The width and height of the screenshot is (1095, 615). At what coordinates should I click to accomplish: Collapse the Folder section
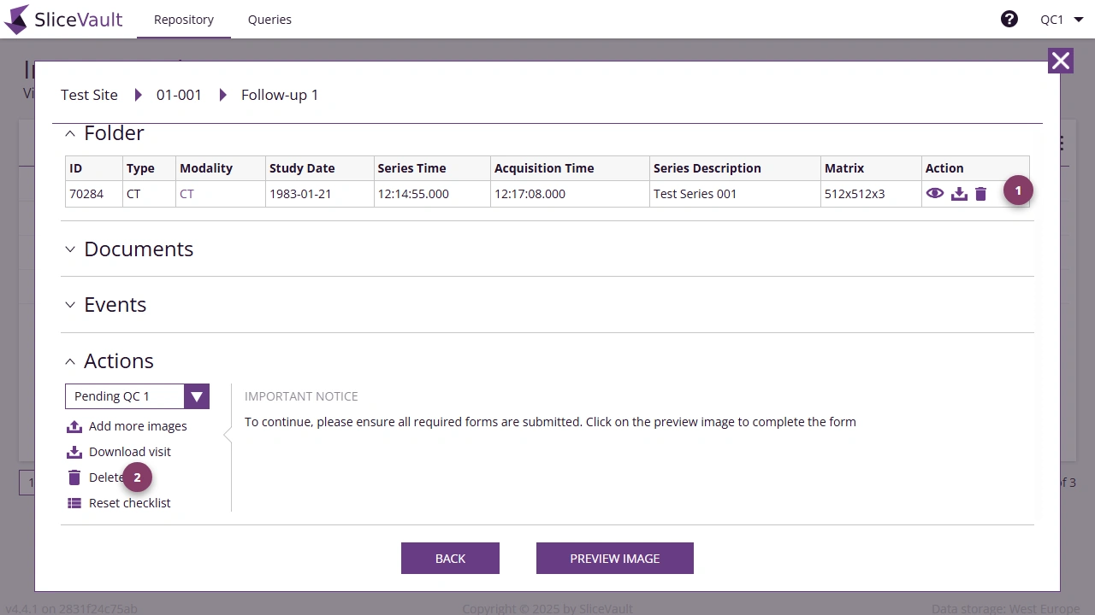point(70,133)
